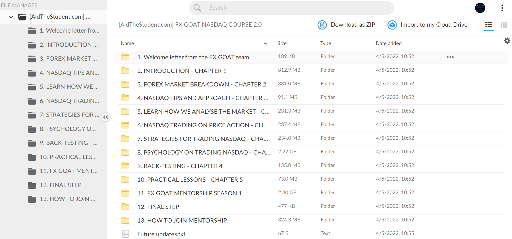Click folder icon of 8. PSYCHOLOGY in sidebar

coord(32,129)
